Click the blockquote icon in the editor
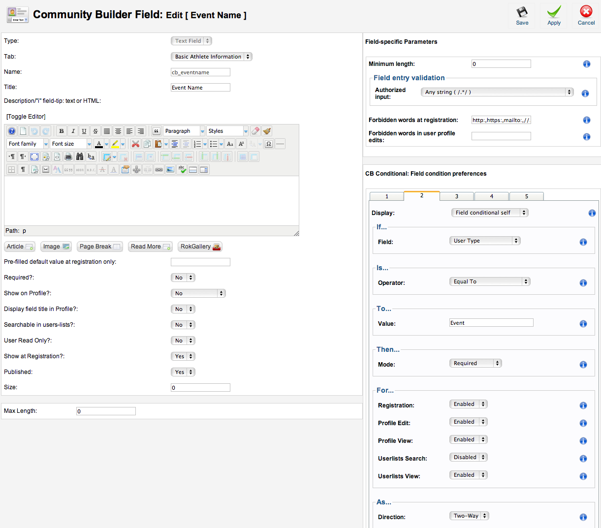Image resolution: width=601 pixels, height=528 pixels. point(157,131)
